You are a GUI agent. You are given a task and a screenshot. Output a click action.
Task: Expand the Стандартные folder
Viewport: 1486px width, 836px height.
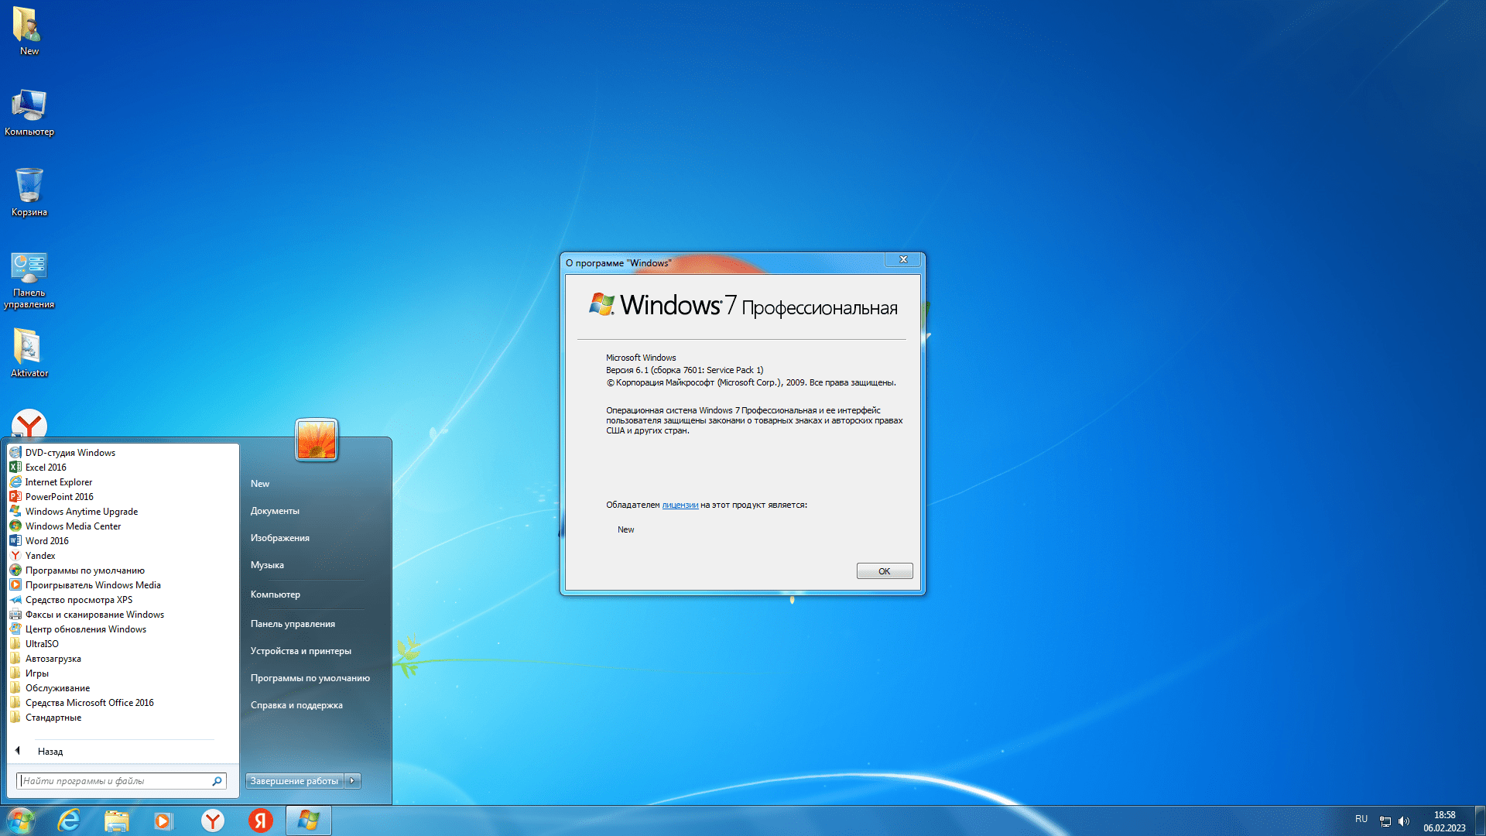53,718
